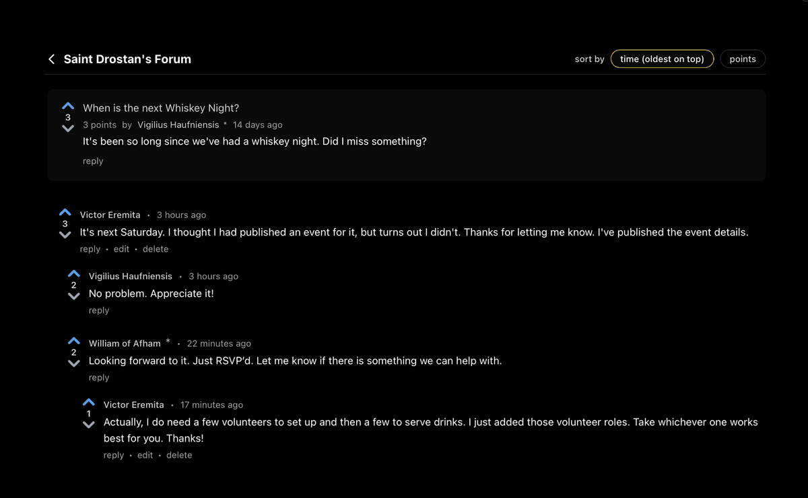Click the asterisk next to William of Afham
Image resolution: width=808 pixels, height=498 pixels.
pos(168,341)
